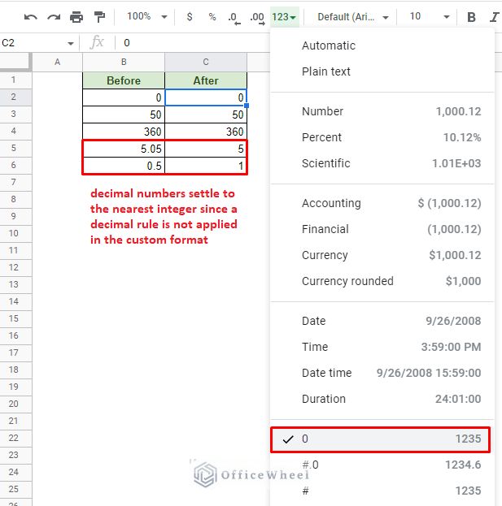Click cell C4 containing 360
The image size is (502, 506).
[206, 132]
